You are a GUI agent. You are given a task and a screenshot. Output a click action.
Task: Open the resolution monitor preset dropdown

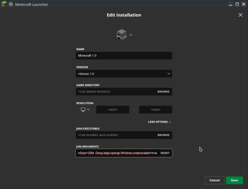pyautogui.click(x=85, y=110)
